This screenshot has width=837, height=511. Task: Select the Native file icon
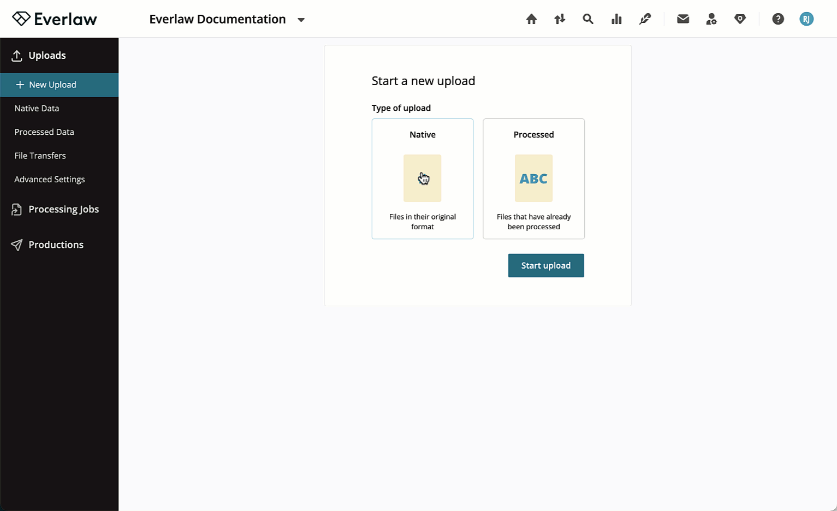pos(423,179)
